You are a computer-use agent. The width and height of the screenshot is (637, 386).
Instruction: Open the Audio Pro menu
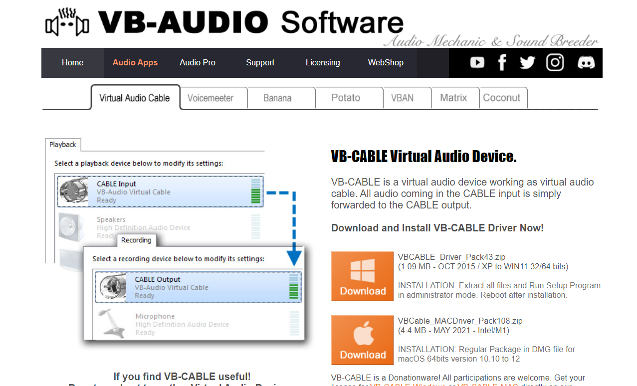(x=198, y=63)
